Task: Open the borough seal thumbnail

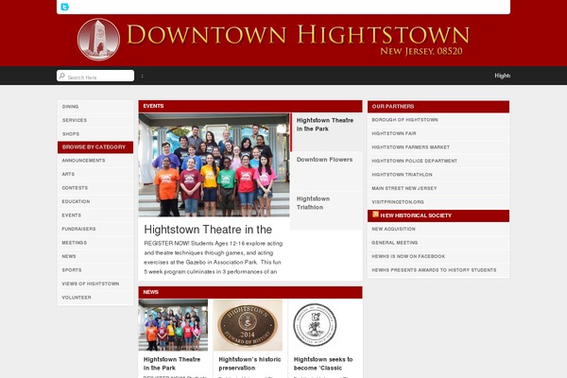Action: point(315,325)
